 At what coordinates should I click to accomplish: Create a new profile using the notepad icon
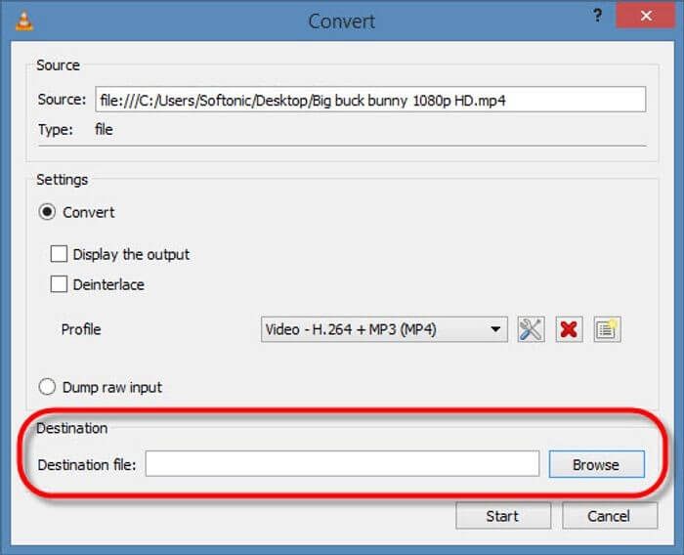(x=607, y=329)
